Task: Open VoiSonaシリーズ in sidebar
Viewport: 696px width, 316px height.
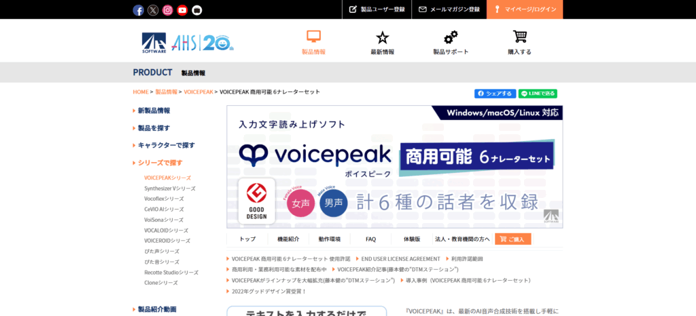Action: 164,220
